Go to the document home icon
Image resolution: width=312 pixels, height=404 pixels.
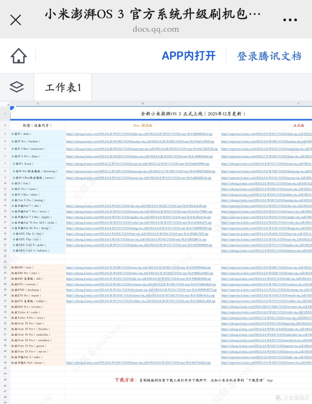pos(19,56)
